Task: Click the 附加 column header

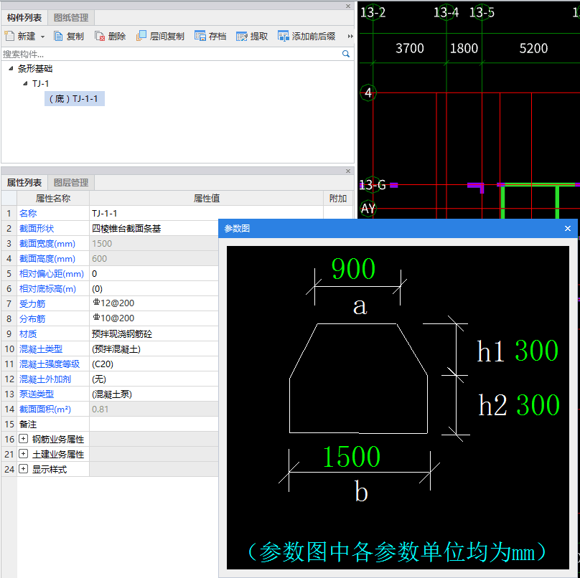Action: pos(337,199)
